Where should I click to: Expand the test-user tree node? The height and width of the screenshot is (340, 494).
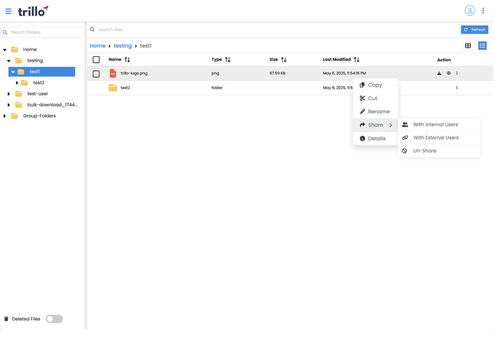click(x=9, y=94)
